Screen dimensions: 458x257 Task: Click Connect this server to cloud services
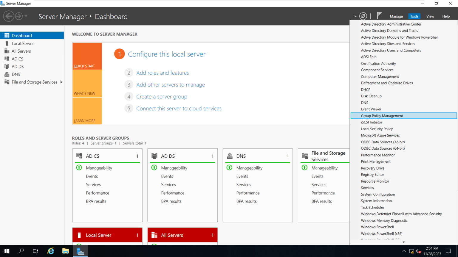coord(179,108)
